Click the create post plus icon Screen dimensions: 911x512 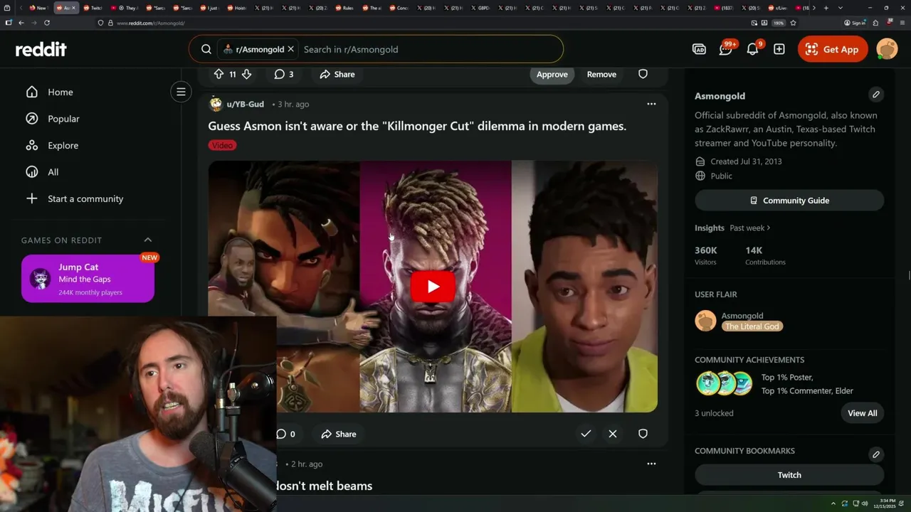click(779, 49)
